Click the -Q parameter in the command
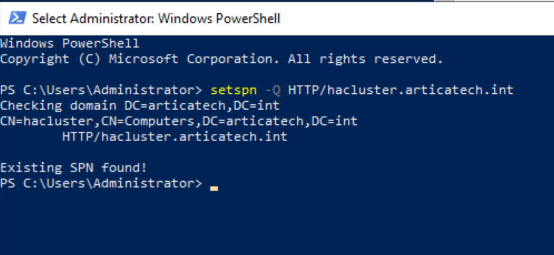 (273, 90)
